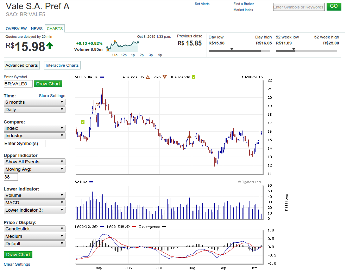The height and width of the screenshot is (278, 353).
Task: Open the 6 months time dropdown
Action: [x=34, y=102]
